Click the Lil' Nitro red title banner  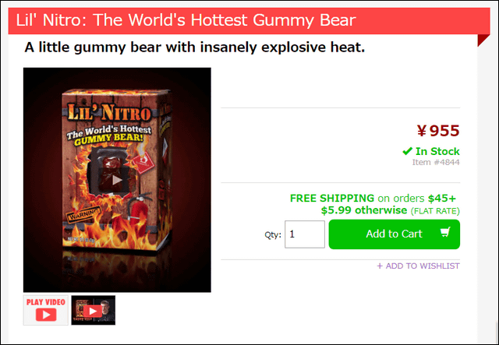coord(249,21)
